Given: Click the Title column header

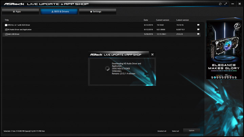Looking at the screenshot, I should pos(7,20).
